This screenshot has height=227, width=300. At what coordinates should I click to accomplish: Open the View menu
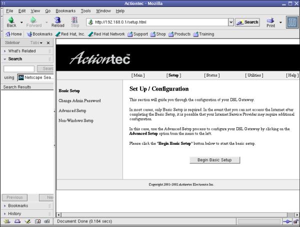click(35, 11)
